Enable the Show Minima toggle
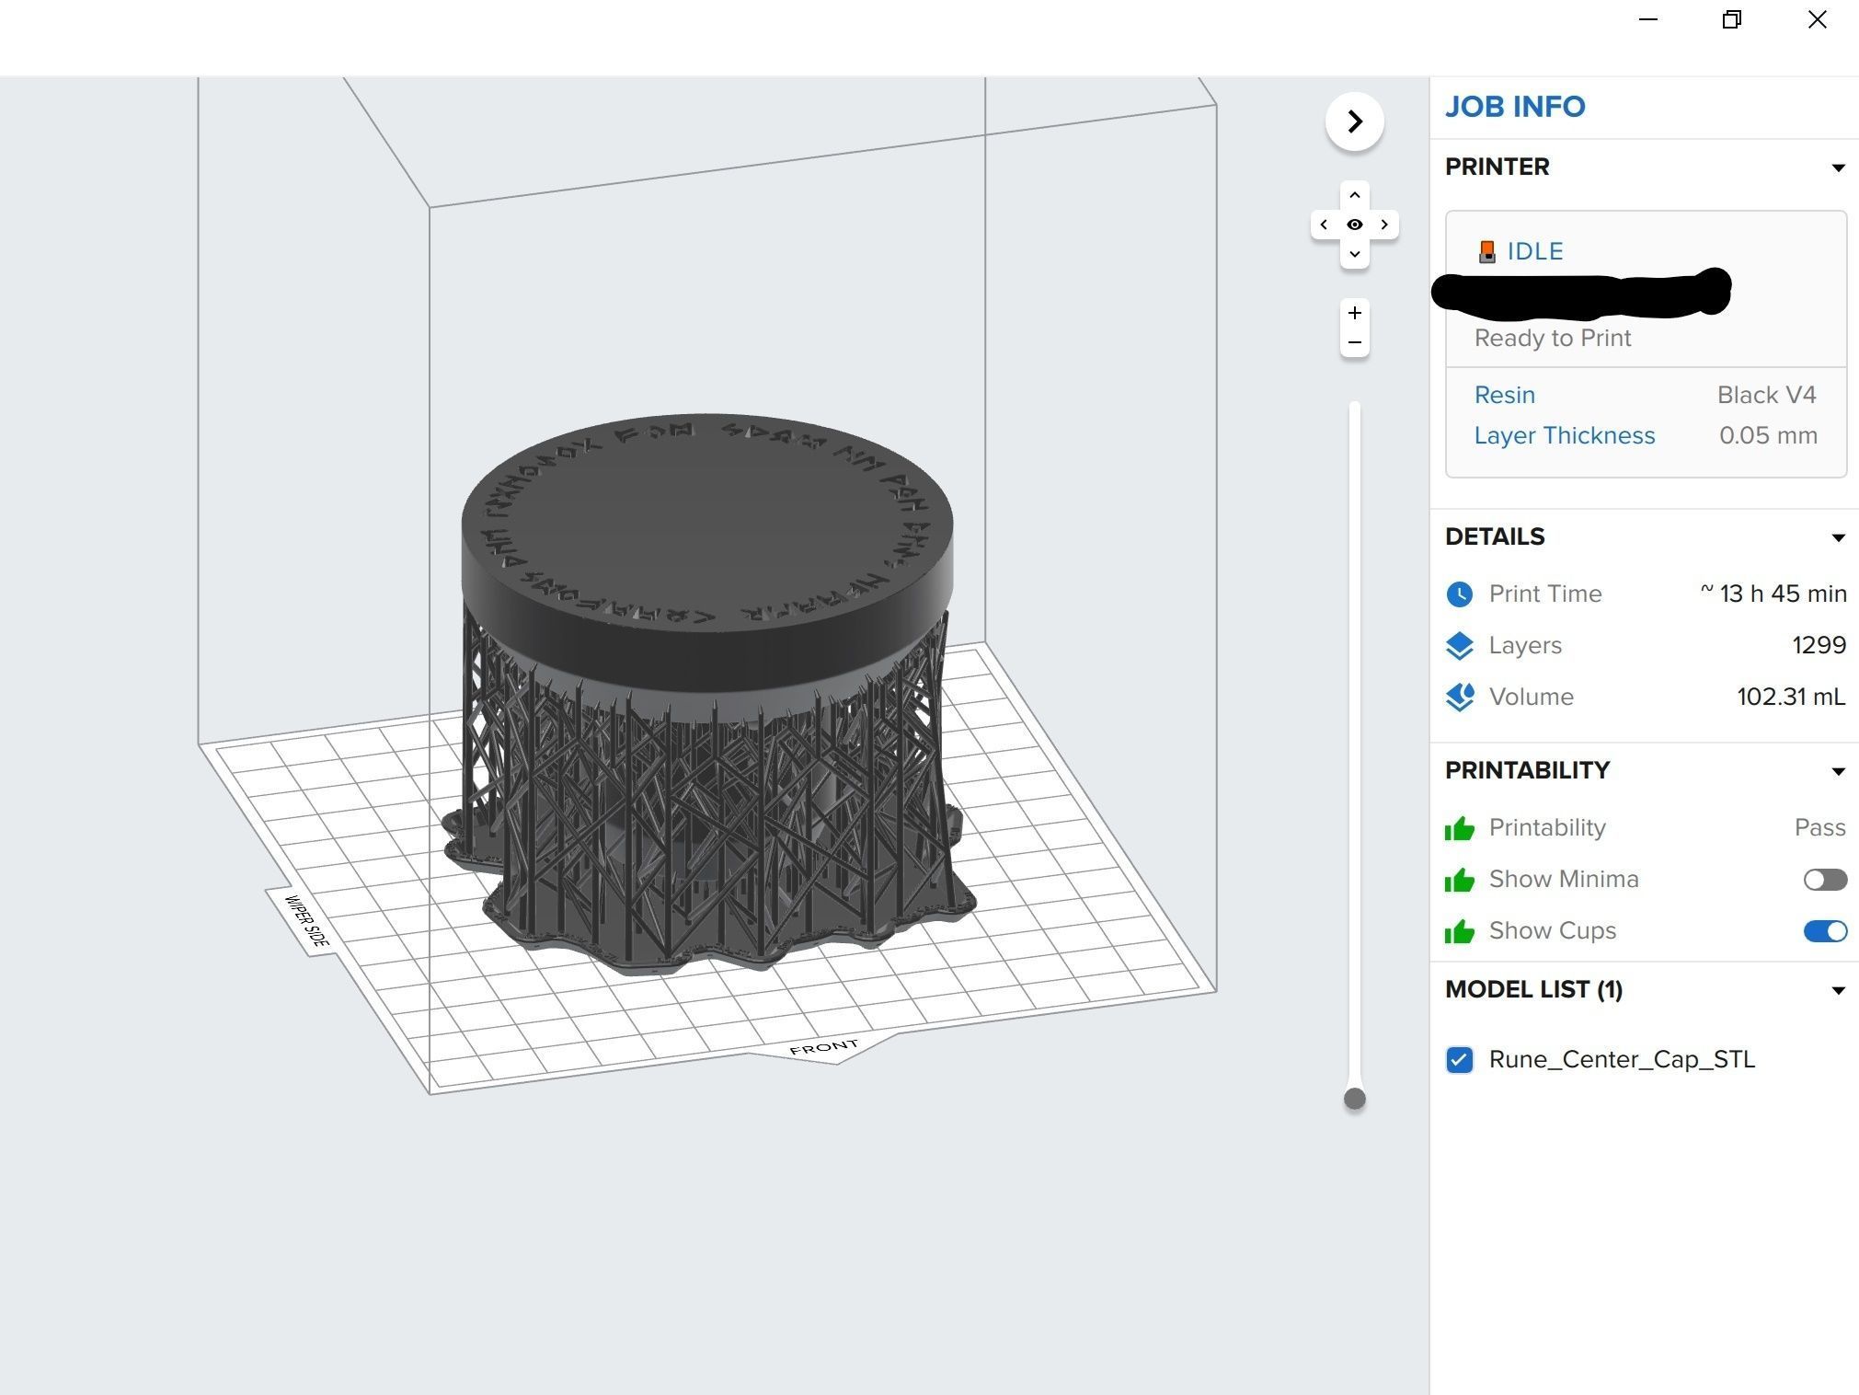The width and height of the screenshot is (1859, 1395). 1824,880
